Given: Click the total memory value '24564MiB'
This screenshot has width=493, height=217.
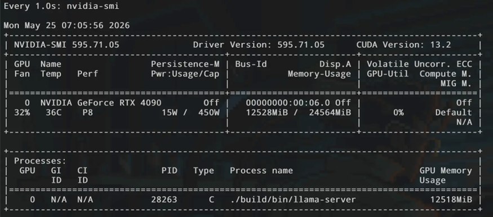Looking at the screenshot, I should [330, 112].
